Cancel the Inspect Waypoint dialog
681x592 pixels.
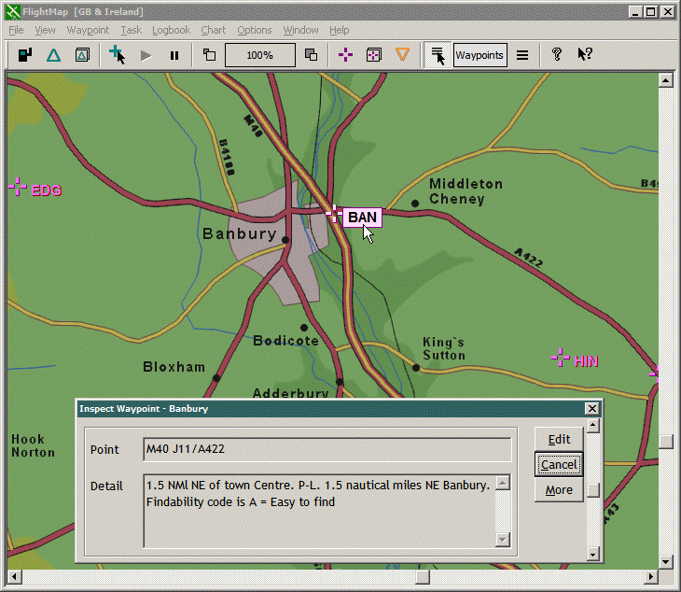click(559, 464)
